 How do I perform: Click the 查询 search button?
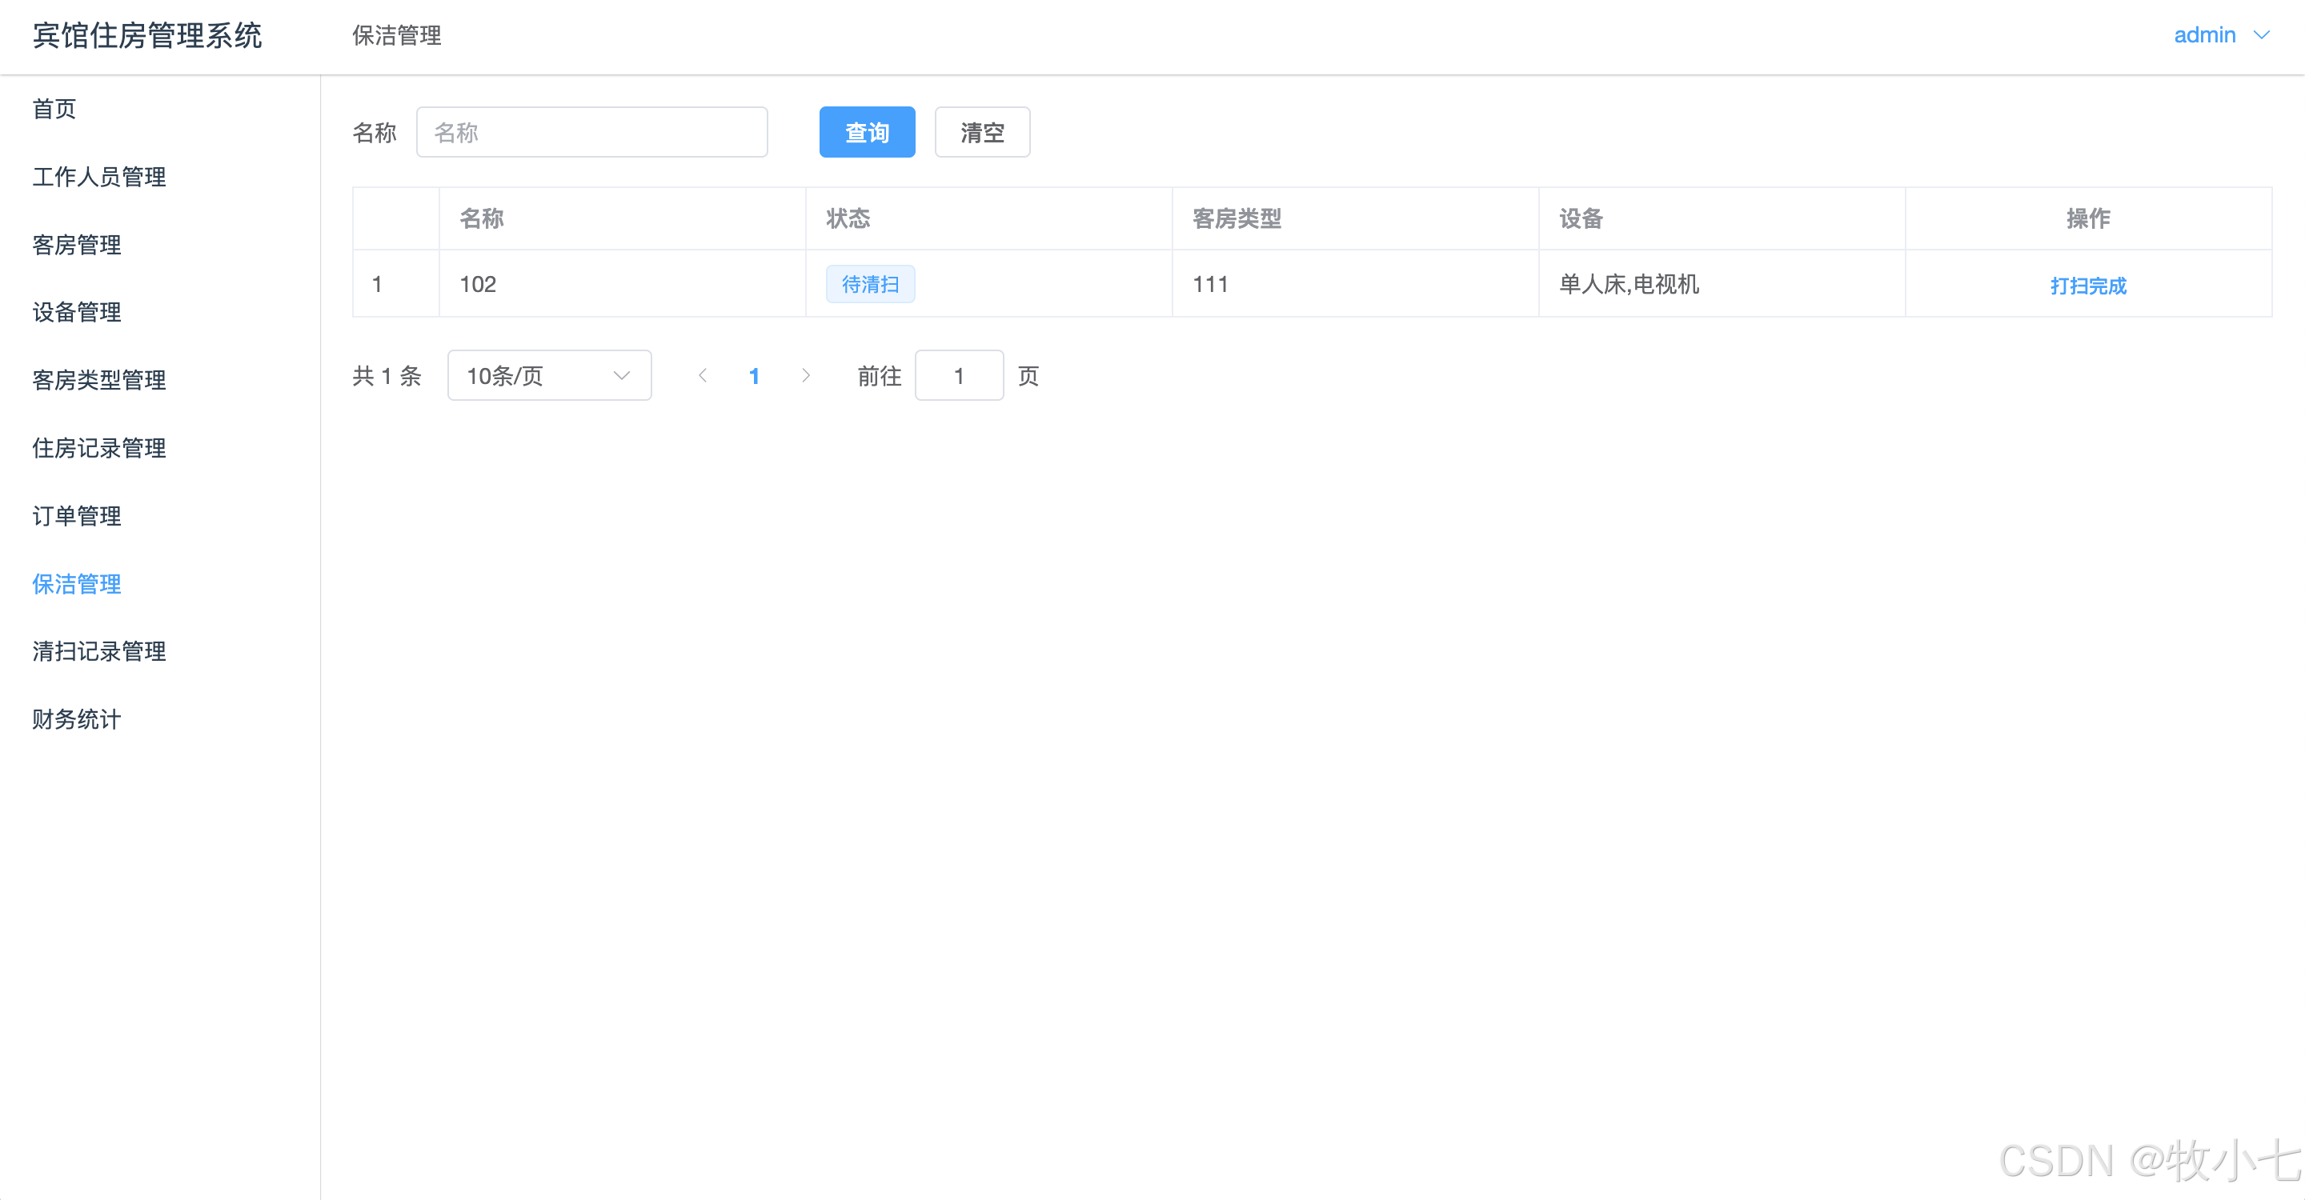coord(866,132)
